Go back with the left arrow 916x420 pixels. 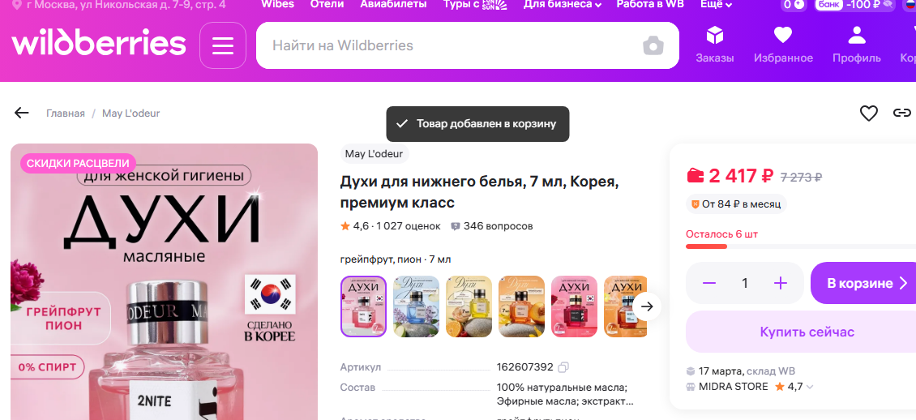click(22, 113)
